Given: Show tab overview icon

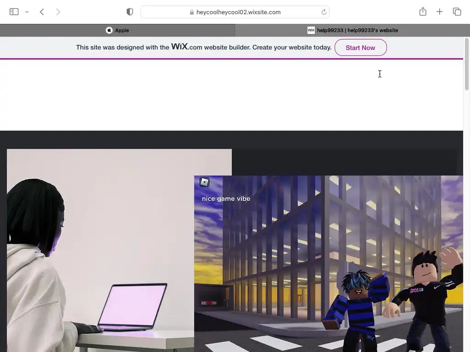Looking at the screenshot, I should pyautogui.click(x=457, y=11).
